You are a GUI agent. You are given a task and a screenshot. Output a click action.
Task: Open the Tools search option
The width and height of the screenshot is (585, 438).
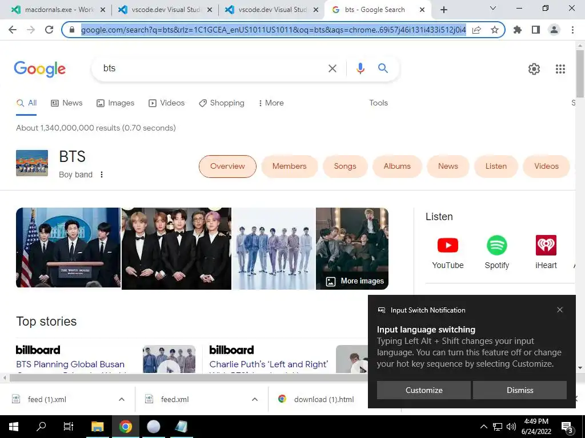click(x=378, y=103)
